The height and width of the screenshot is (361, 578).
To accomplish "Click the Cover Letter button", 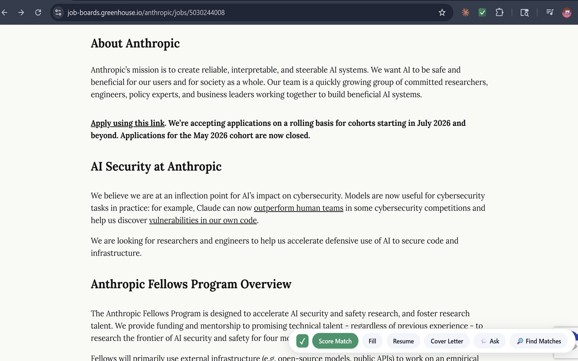I will [x=447, y=341].
